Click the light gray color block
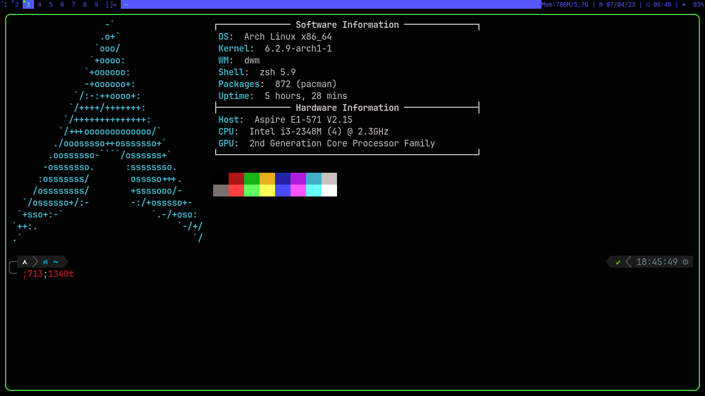Screen dimensions: 705x396 (x=329, y=178)
